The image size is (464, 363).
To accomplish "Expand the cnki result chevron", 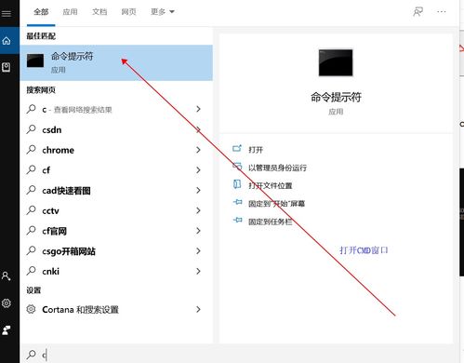I will click(198, 271).
